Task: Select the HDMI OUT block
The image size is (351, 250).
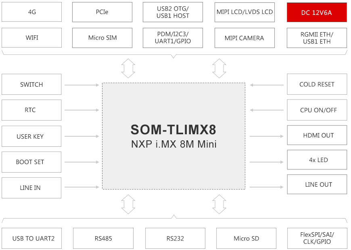Action: [x=317, y=135]
